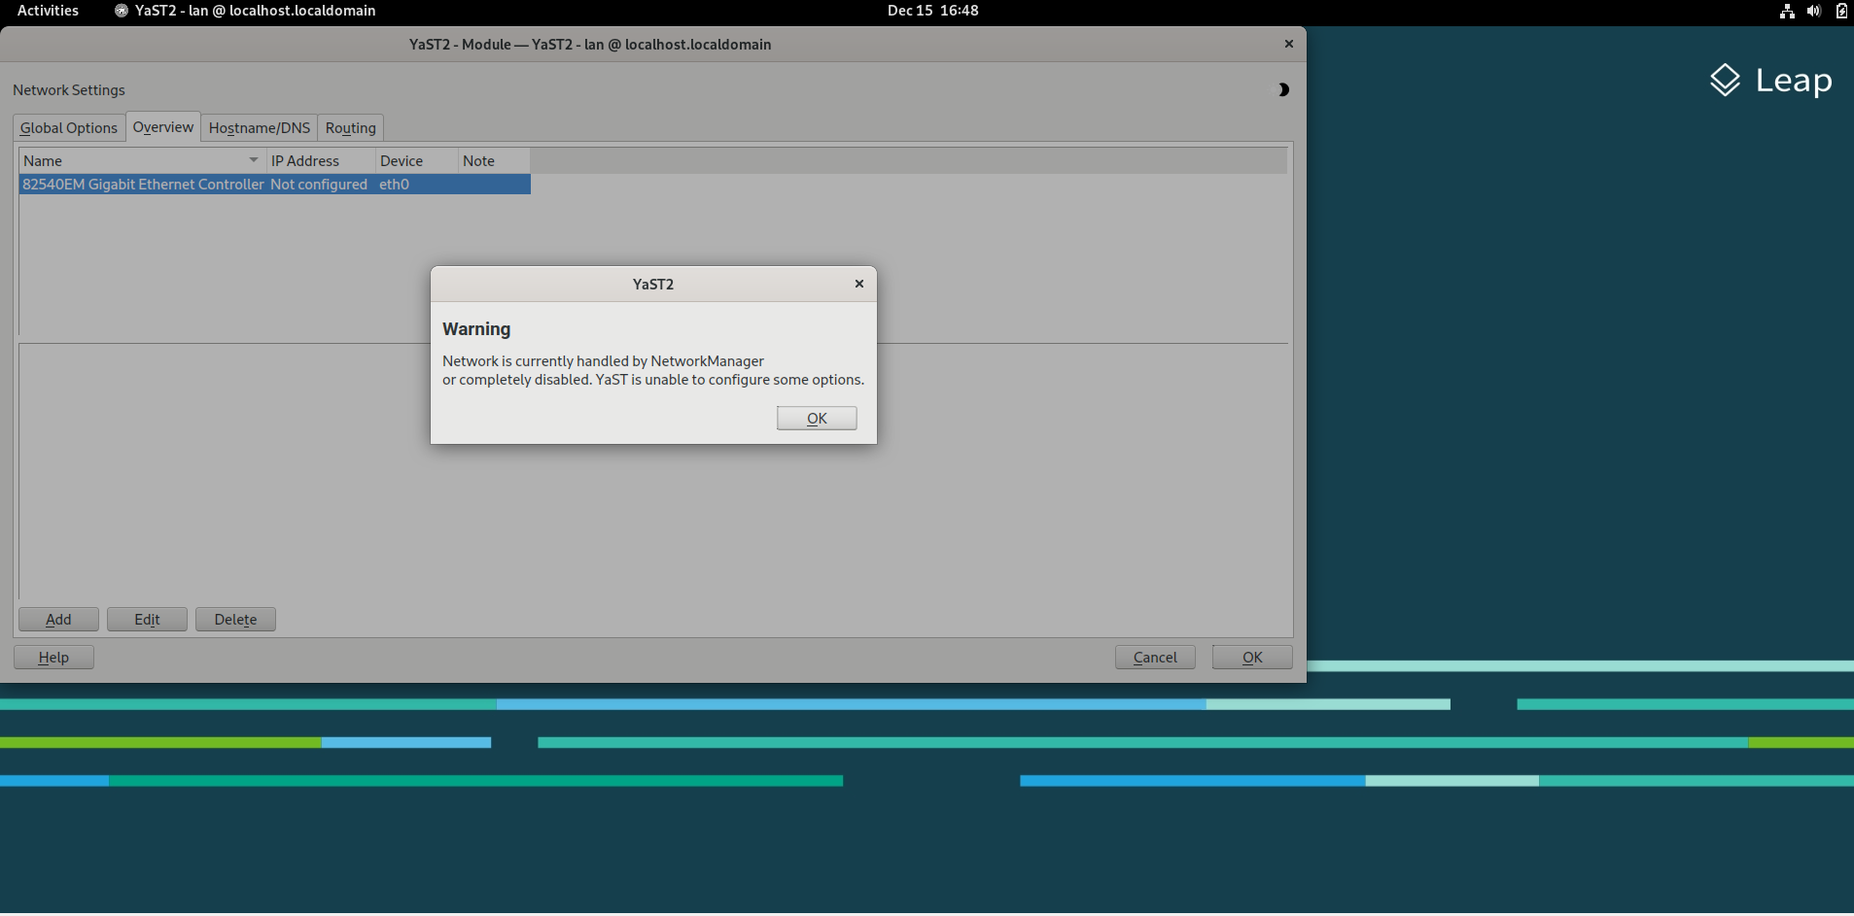This screenshot has height=916, width=1854.
Task: Sort by the Name column header
Action: pos(142,160)
